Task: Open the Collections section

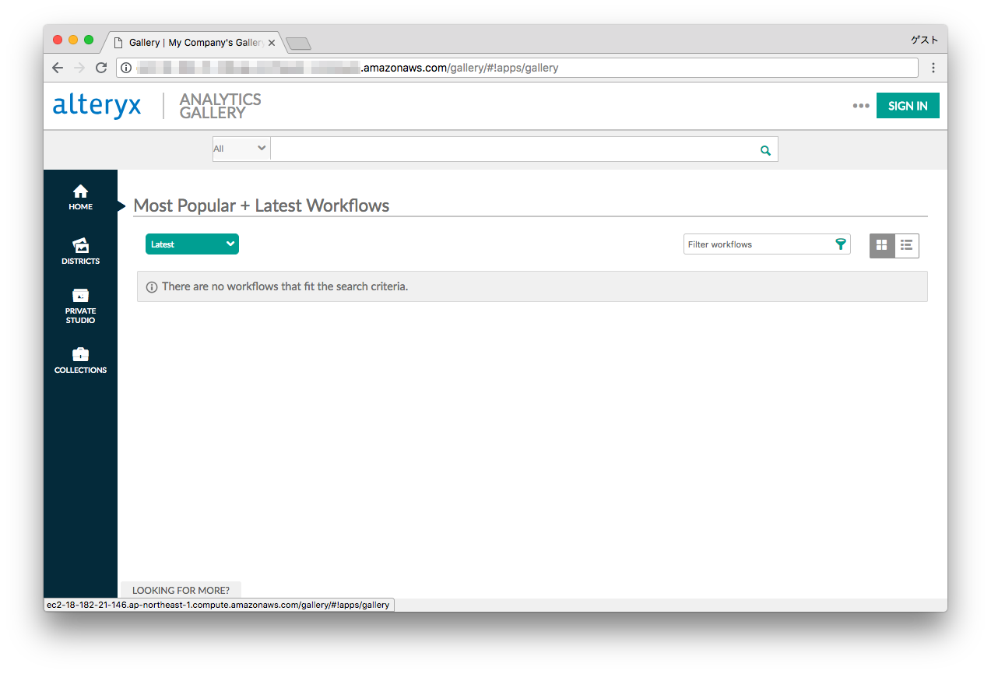Action: tap(80, 359)
